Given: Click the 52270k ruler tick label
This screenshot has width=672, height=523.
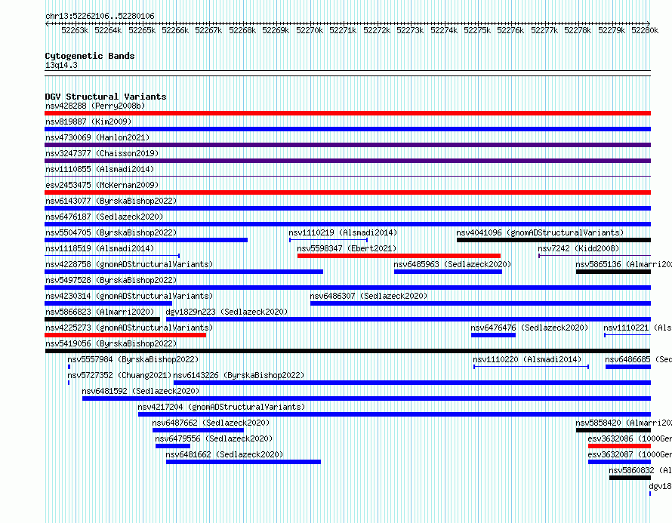Looking at the screenshot, I should tap(310, 30).
